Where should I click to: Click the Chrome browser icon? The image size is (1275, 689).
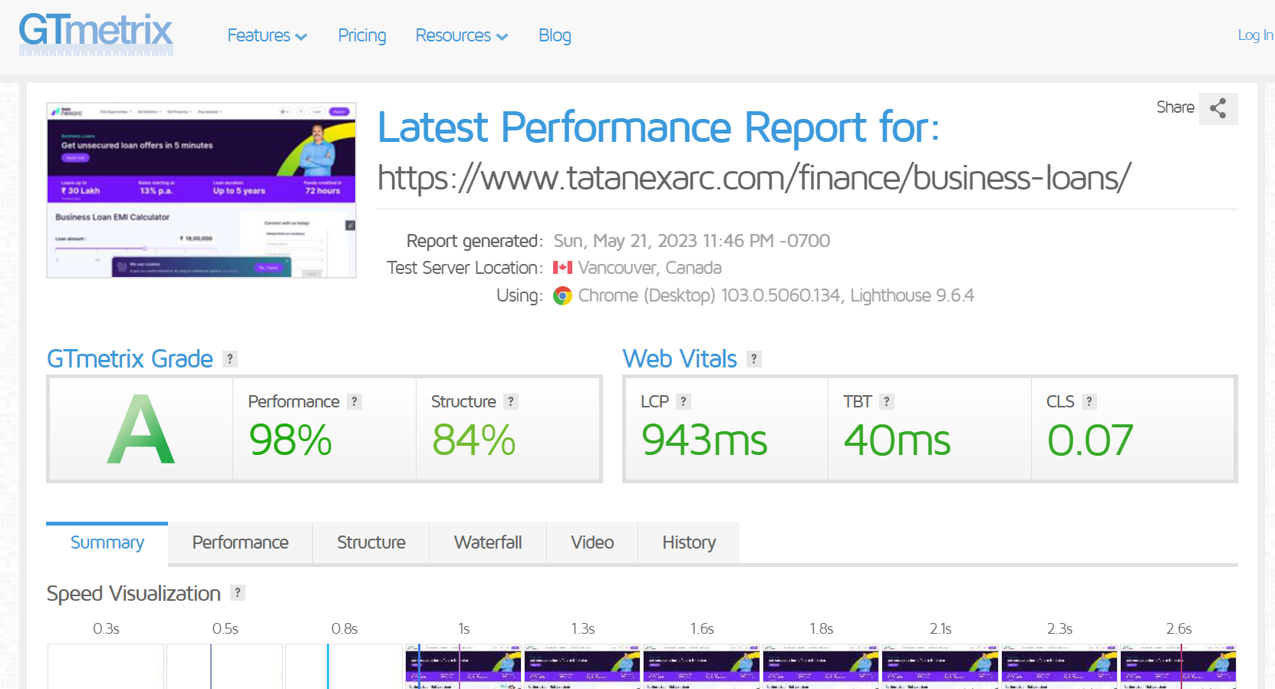coord(563,296)
